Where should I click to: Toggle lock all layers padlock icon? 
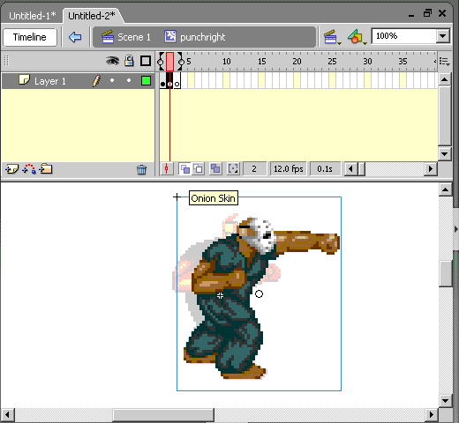[129, 61]
